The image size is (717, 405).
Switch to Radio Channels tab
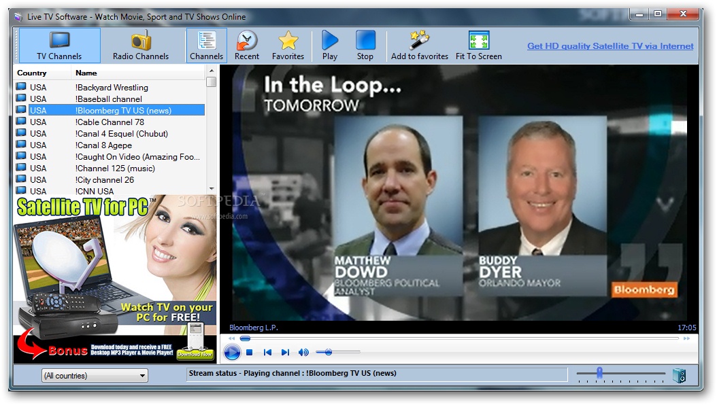[x=140, y=46]
